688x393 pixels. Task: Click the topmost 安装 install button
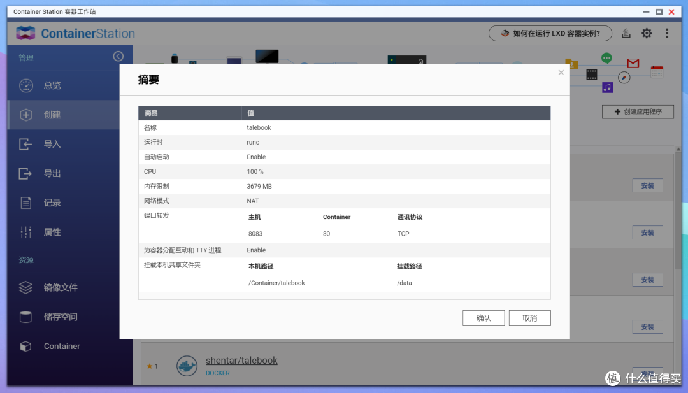(x=647, y=185)
